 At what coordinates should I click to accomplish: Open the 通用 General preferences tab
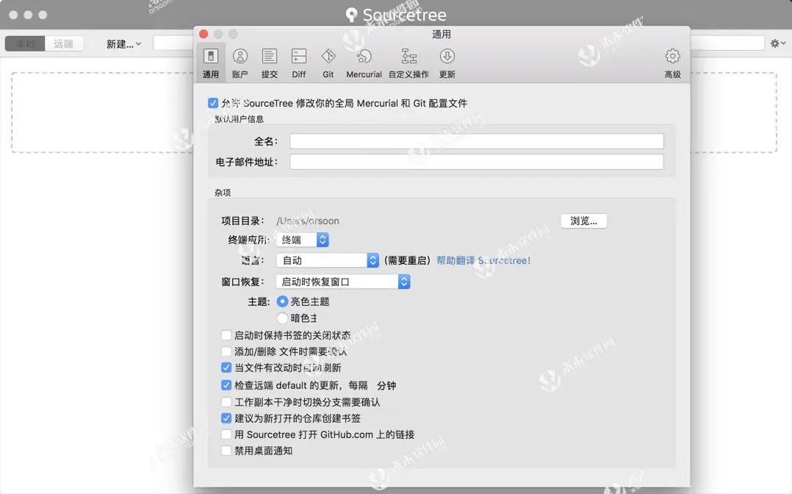coord(211,63)
